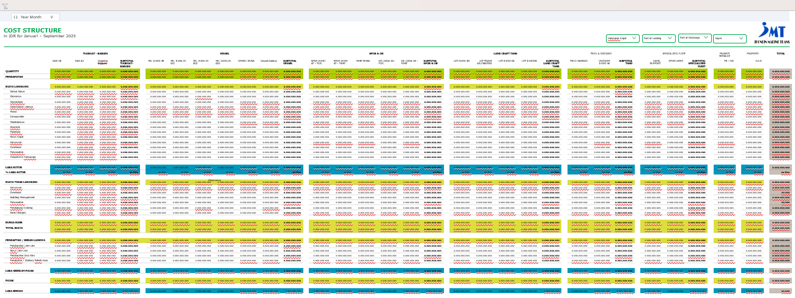Select the Building Management row label

23,197
